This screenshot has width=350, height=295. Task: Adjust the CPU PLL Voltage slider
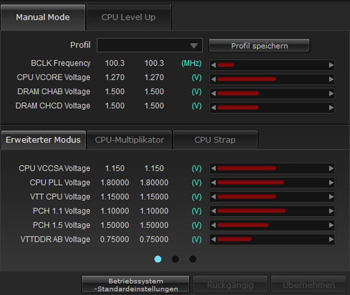click(272, 182)
